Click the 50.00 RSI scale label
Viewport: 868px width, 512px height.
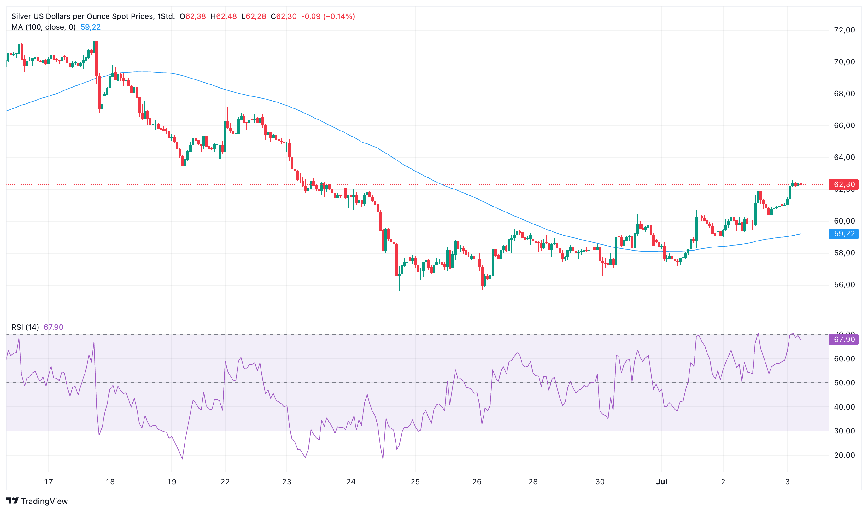coord(844,383)
